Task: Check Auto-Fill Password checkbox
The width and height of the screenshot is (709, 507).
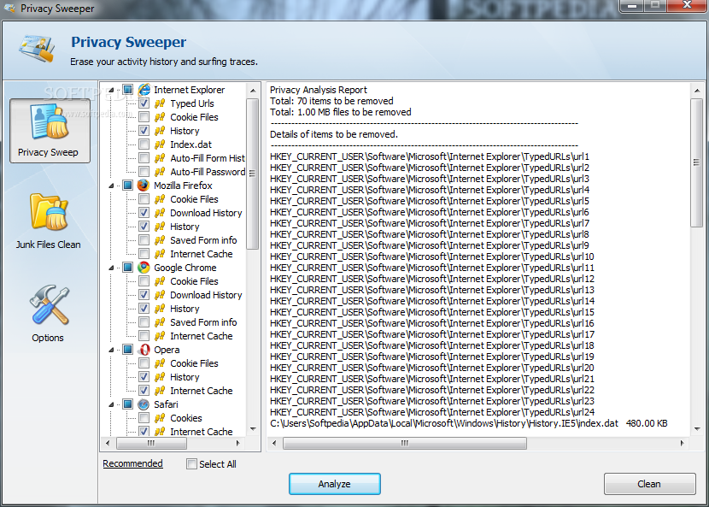Action: tap(144, 172)
